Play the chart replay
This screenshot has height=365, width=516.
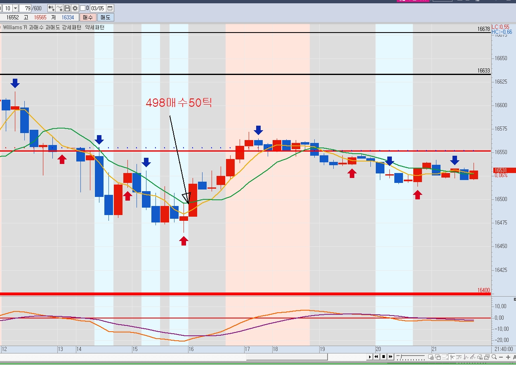point(370,357)
